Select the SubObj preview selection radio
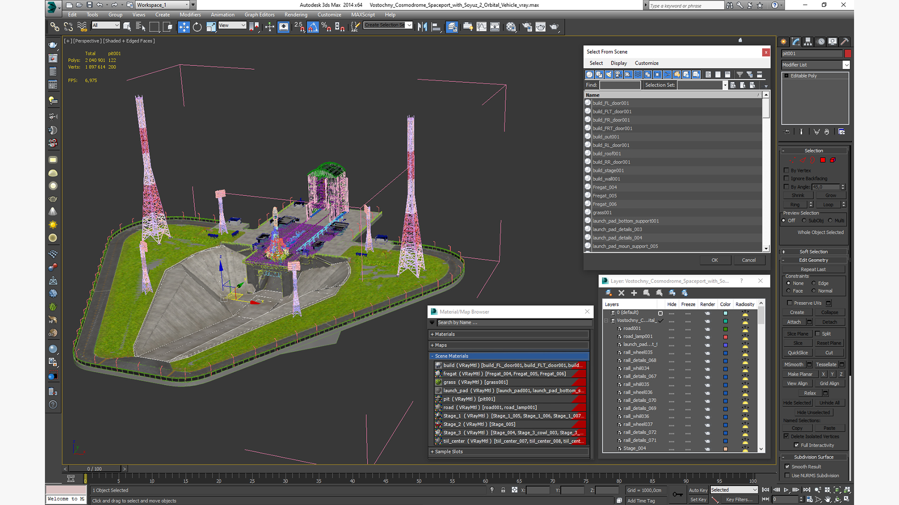 804,221
